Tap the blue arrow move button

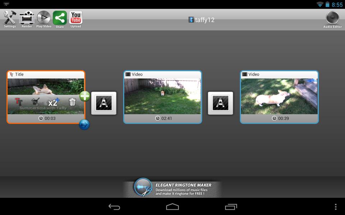pos(84,125)
